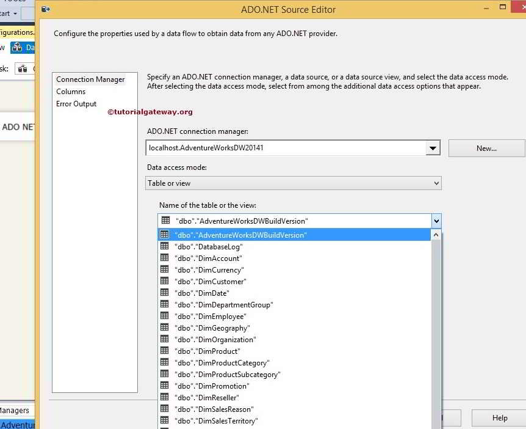526x429 pixels.
Task: Click the Help button
Action: (x=499, y=417)
